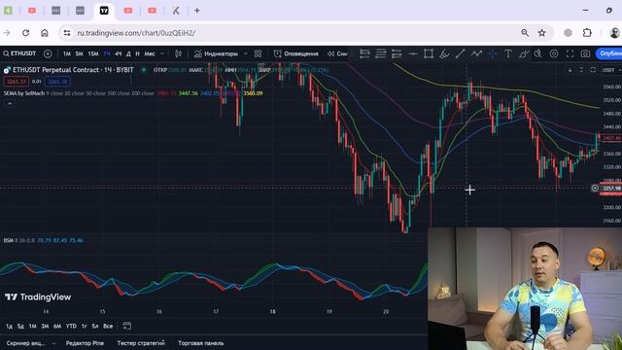Image resolution: width=622 pixels, height=350 pixels.
Task: Open the indicator templates grid icon
Action: pyautogui.click(x=258, y=53)
